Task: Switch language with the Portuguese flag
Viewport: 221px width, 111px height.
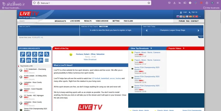Action: (194, 17)
